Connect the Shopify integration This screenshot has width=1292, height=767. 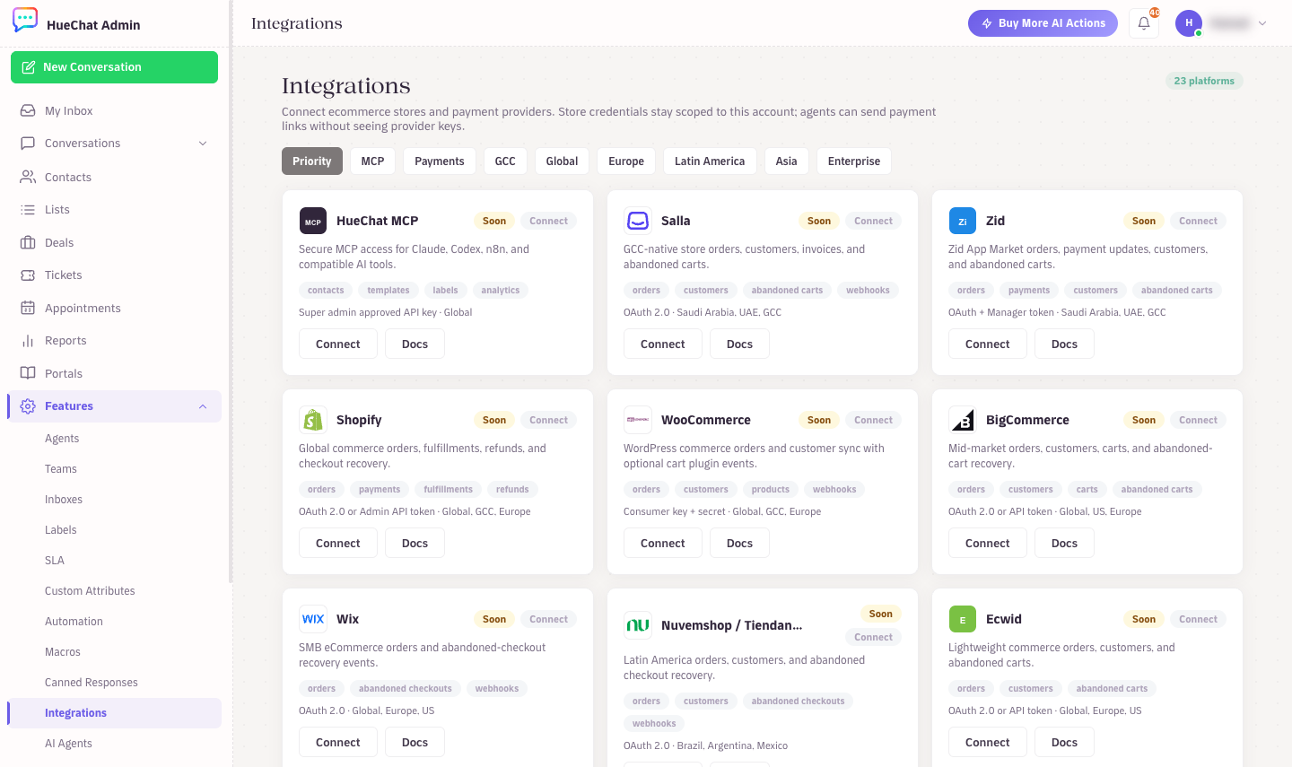click(338, 543)
